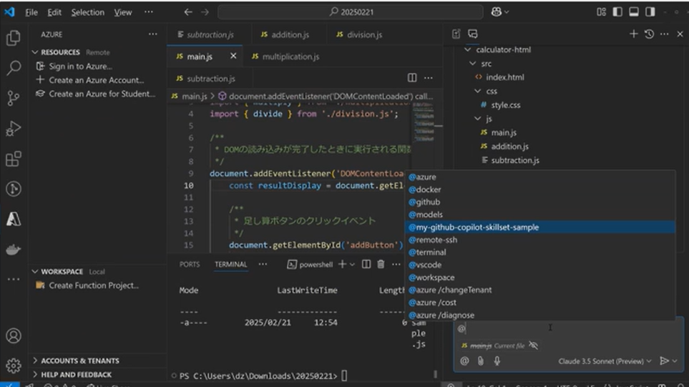Toggle main.js current file context eye
This screenshot has height=387, width=689.
point(534,346)
